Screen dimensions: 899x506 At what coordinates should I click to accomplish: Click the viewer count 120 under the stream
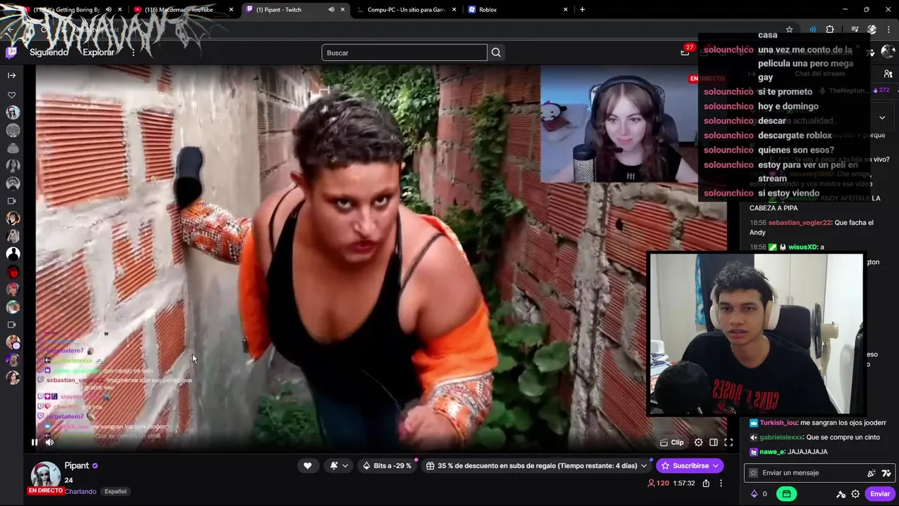658,484
